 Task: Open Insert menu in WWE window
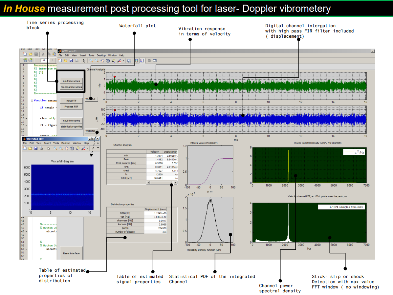pos(83,55)
